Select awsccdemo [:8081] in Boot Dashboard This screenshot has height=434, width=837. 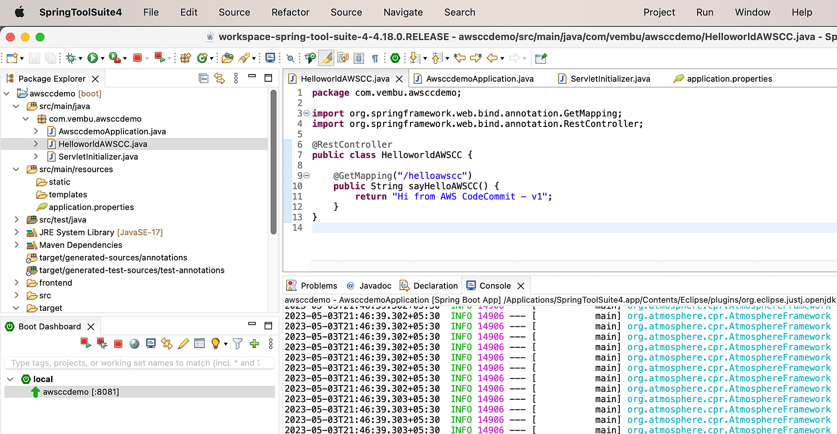coord(139,392)
